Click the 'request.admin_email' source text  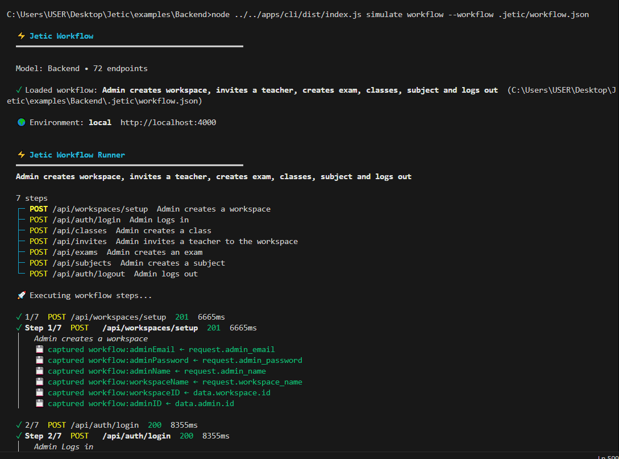(x=232, y=349)
